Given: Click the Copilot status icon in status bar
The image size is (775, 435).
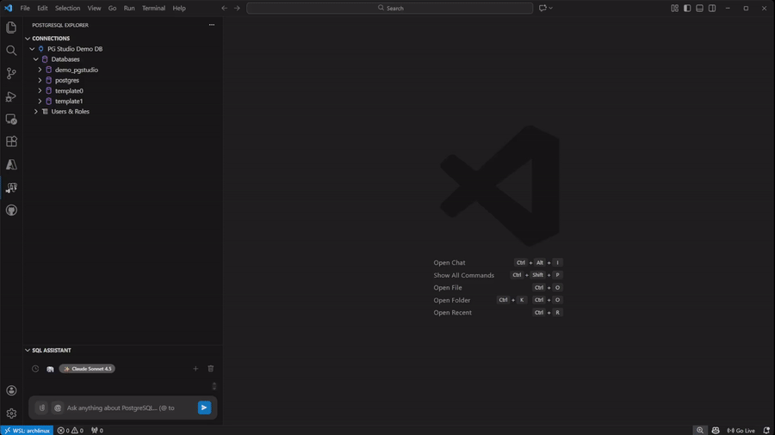Looking at the screenshot, I should pyautogui.click(x=716, y=431).
